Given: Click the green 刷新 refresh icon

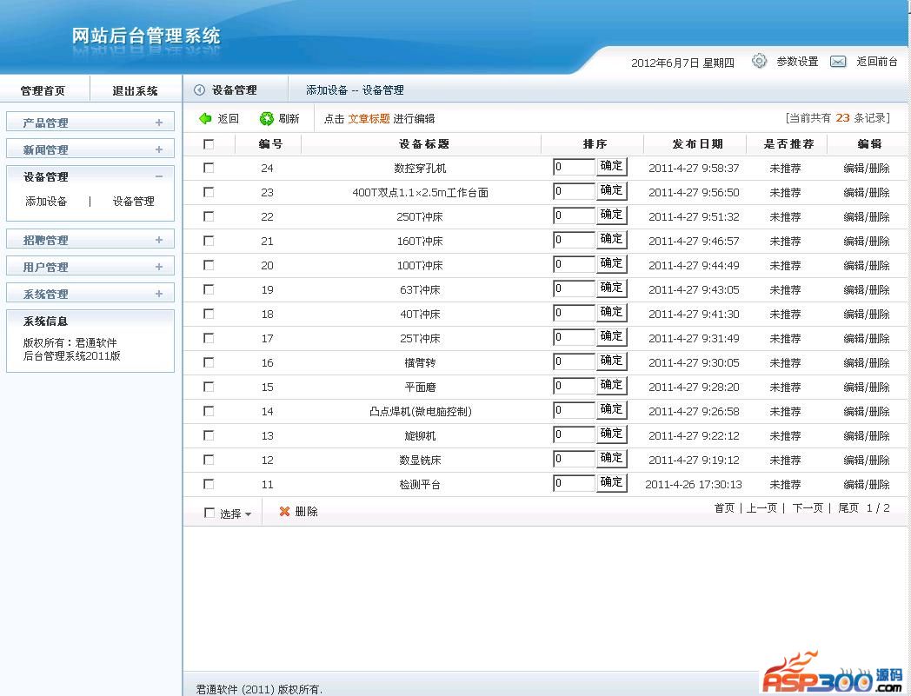Looking at the screenshot, I should click(267, 119).
